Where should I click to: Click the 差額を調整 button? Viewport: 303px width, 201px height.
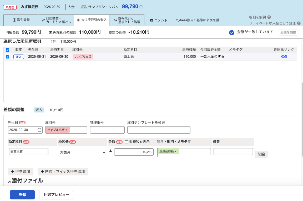288,32
